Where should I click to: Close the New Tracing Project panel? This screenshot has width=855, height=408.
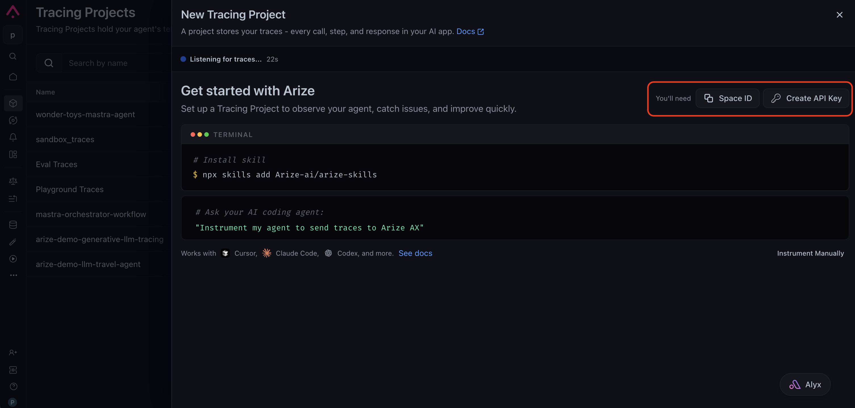(839, 14)
